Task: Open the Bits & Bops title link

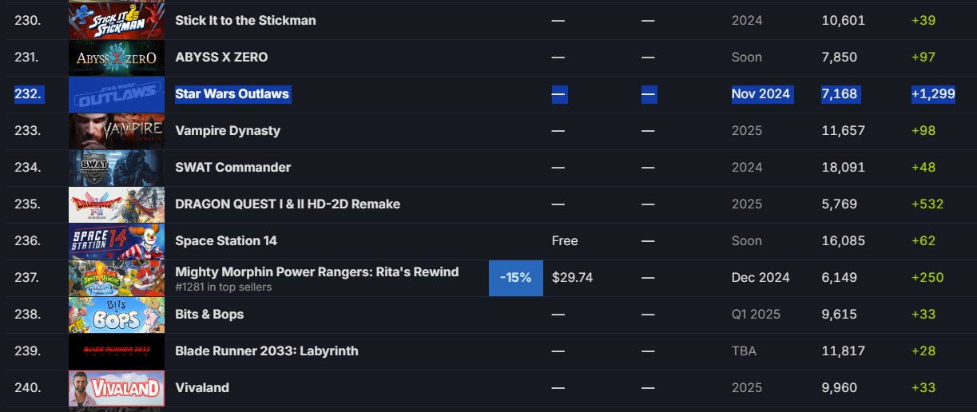Action: click(x=209, y=315)
